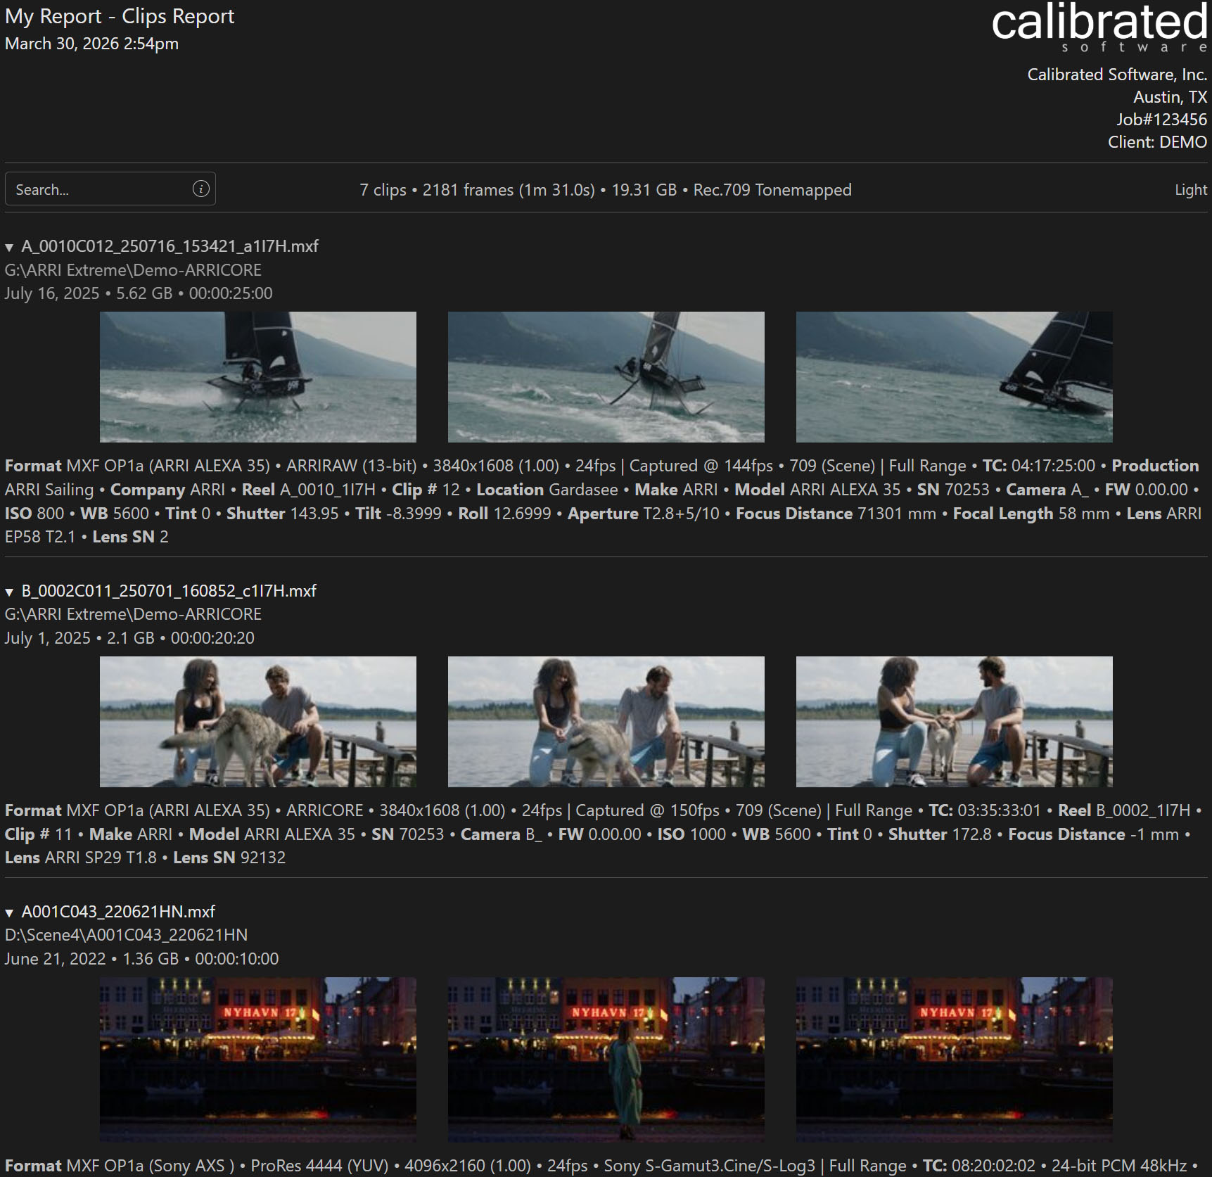Open first sailing boat thumbnail
Image resolution: width=1212 pixels, height=1177 pixels.
point(257,377)
